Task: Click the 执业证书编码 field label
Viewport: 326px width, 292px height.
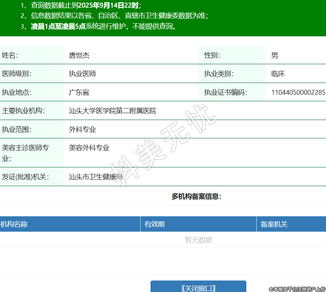Action: click(x=225, y=92)
